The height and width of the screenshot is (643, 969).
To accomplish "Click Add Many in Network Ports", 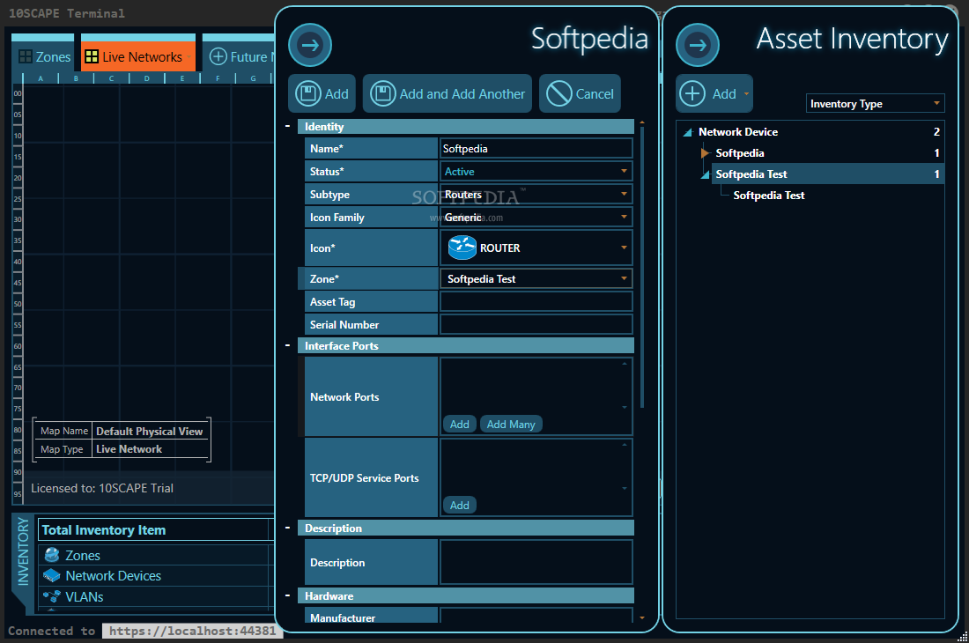I will [511, 425].
